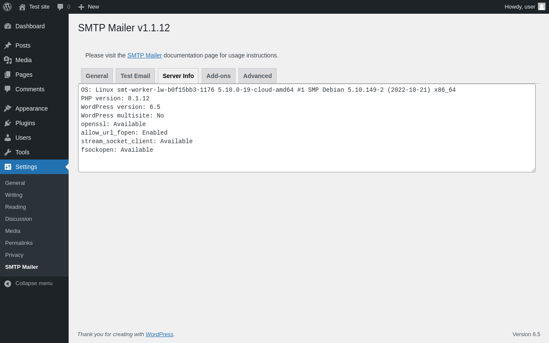
Task: Click the PHP version 8.1.12 line
Action: (x=115, y=99)
